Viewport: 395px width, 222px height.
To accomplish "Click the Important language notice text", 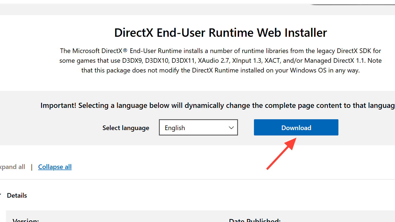I will 217,105.
